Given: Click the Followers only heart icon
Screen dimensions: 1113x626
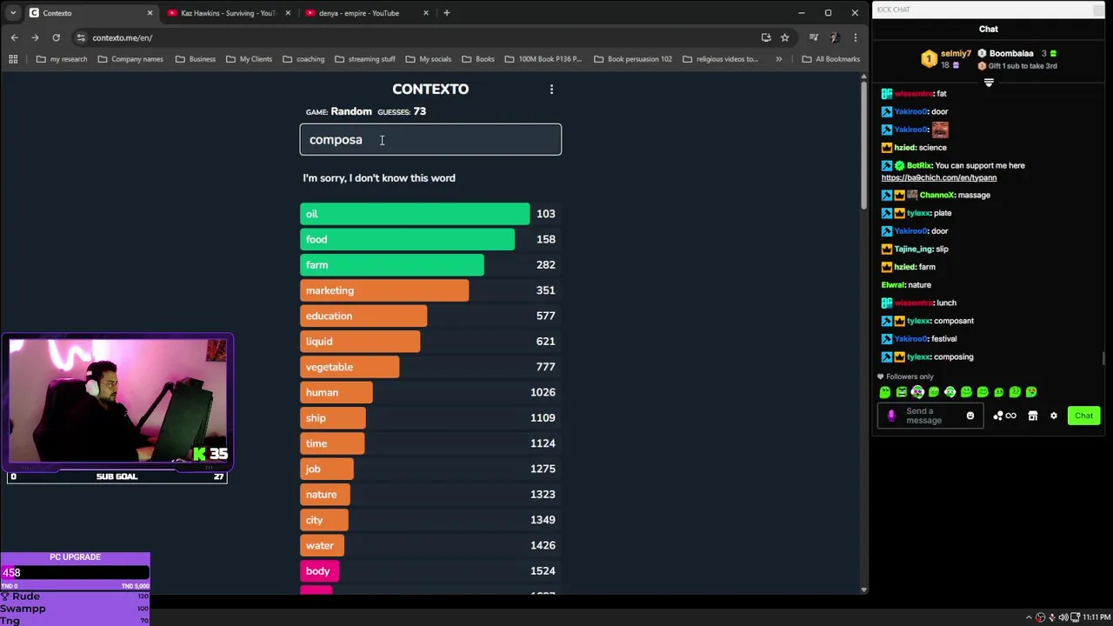Looking at the screenshot, I should click(880, 376).
